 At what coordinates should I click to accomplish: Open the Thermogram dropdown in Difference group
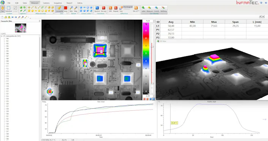[128, 7]
